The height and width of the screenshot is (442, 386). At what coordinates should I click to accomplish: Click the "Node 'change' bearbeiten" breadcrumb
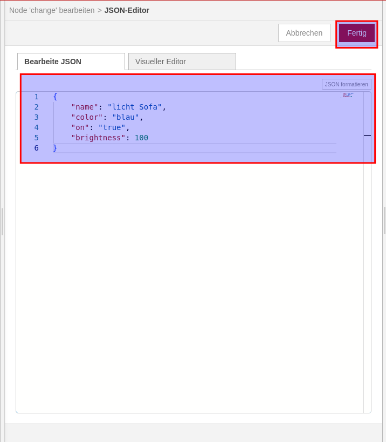click(52, 10)
